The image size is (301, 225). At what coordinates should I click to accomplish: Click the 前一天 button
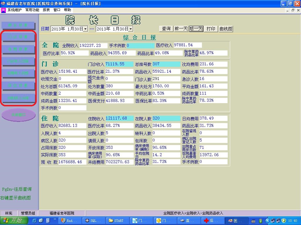click(181, 29)
